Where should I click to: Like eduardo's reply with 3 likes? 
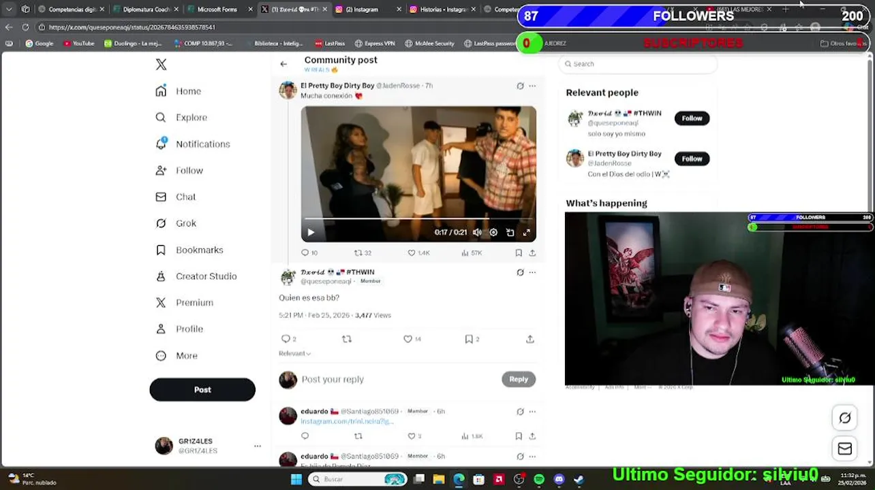pos(414,436)
